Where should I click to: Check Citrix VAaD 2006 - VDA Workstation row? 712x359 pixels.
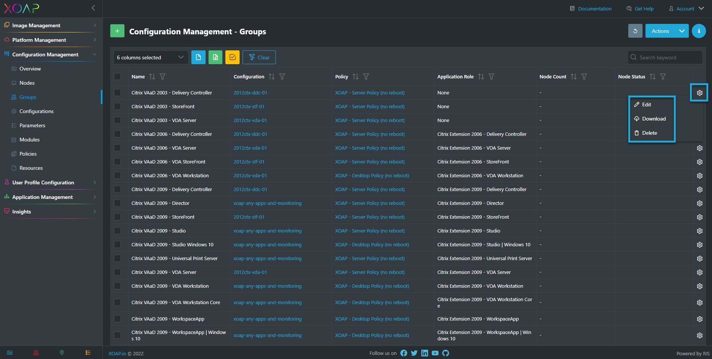[117, 175]
